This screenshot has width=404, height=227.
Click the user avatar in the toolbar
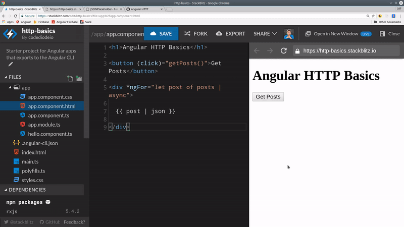[289, 34]
